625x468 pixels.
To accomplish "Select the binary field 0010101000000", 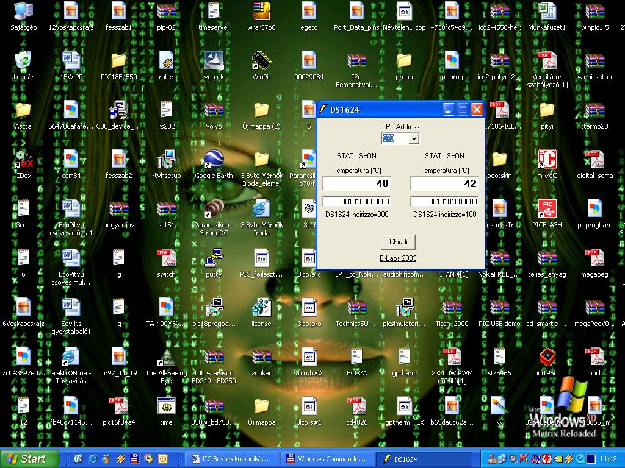I will [444, 201].
